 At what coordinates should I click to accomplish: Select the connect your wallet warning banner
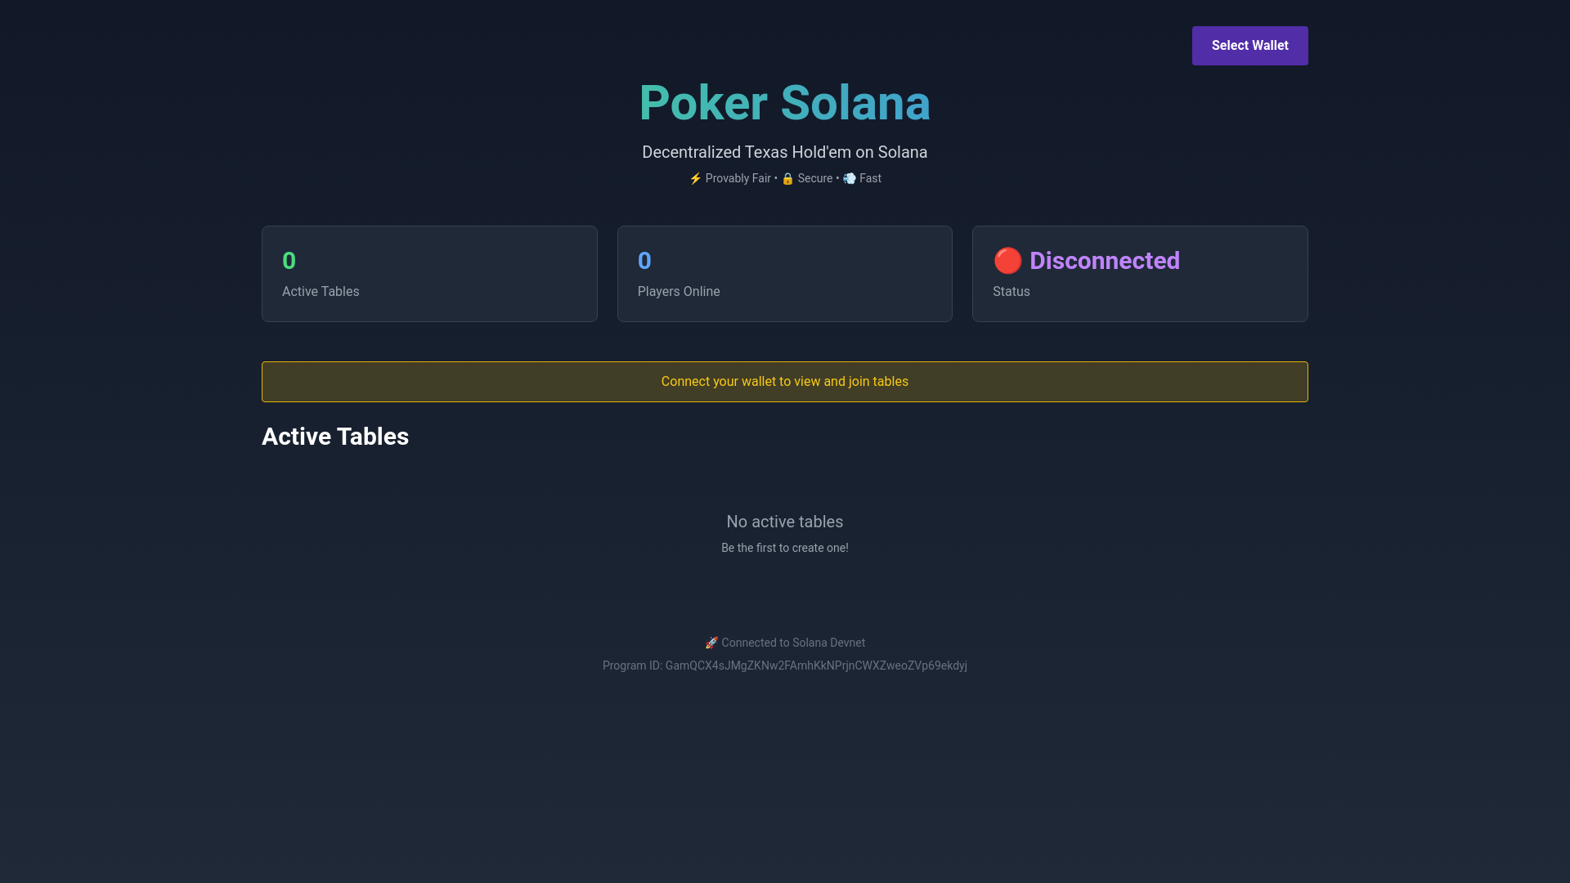click(784, 382)
